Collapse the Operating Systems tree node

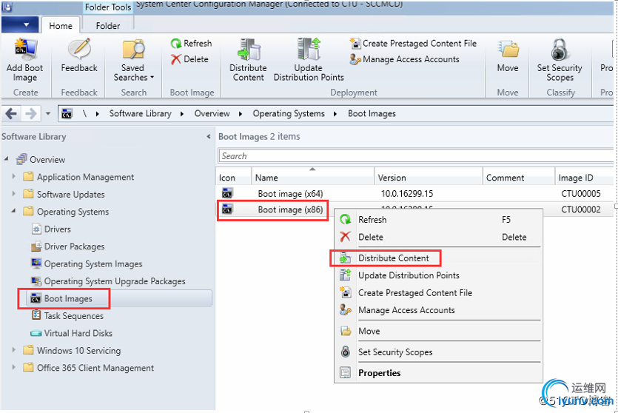[x=14, y=212]
